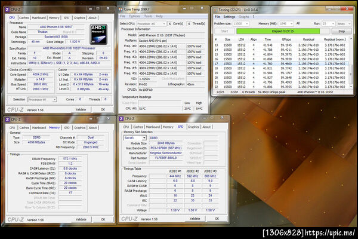Image resolution: width=358 pixels, height=239 pixels.
Task: Click the Core Temp 0.99.7 title bar icon
Action: (x=121, y=10)
